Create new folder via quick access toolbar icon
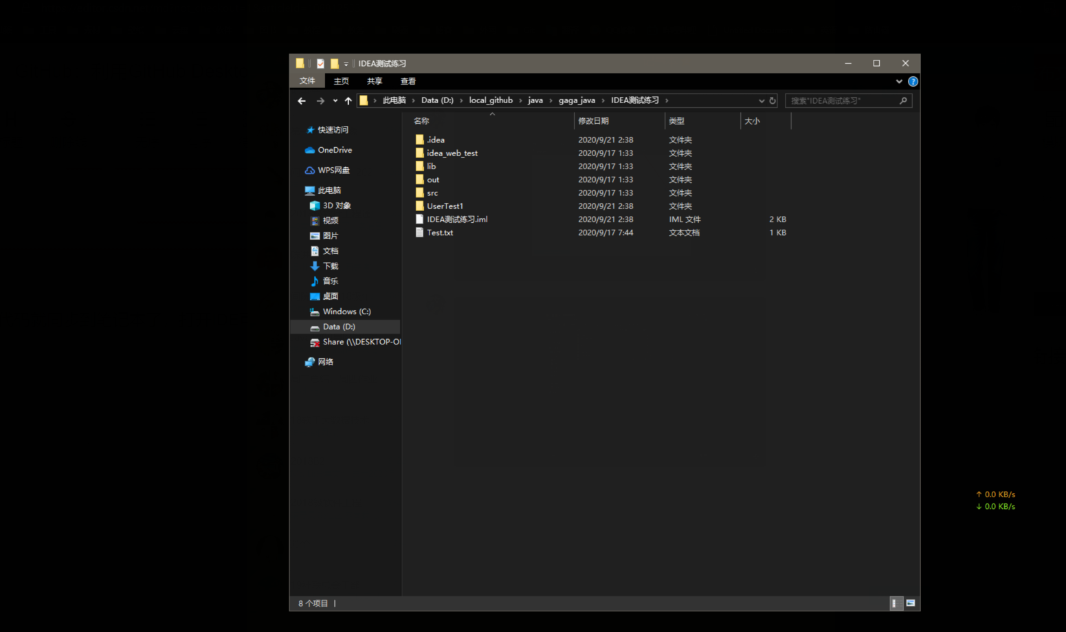Screen dimensions: 1066x632 pos(334,63)
